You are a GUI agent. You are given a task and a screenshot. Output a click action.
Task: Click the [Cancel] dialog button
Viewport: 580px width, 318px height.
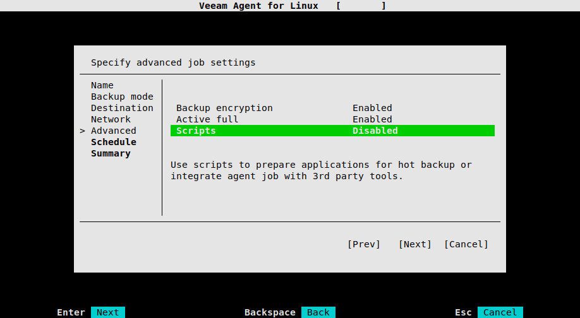(466, 244)
